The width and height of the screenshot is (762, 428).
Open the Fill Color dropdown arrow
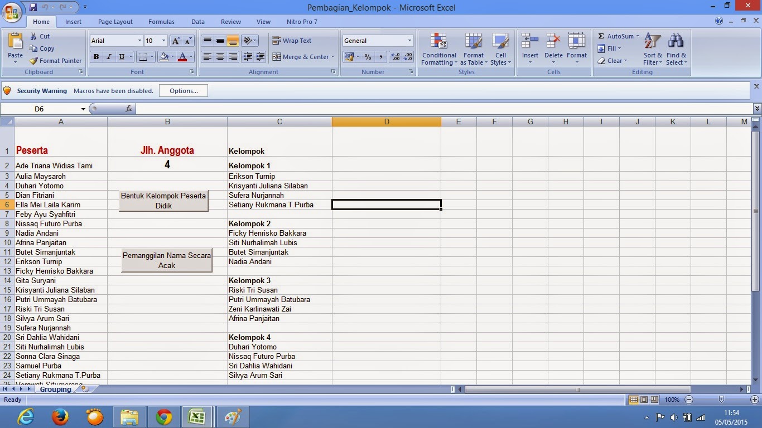(173, 57)
